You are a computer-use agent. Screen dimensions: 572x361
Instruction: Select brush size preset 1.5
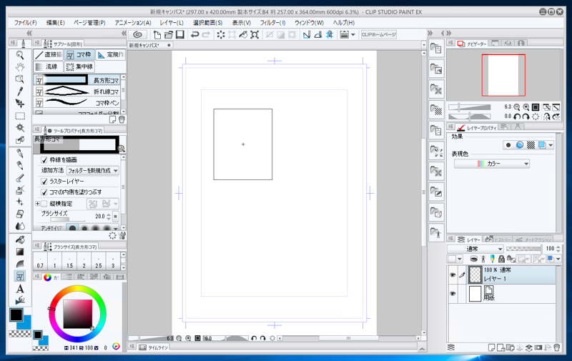(69, 261)
